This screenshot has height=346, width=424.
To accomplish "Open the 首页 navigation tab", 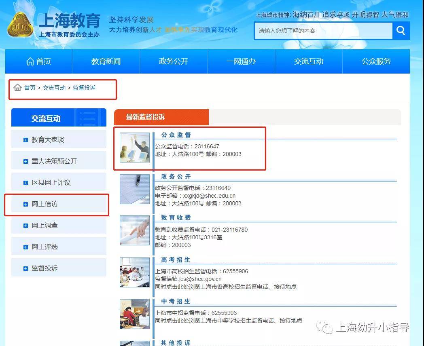I will click(x=39, y=61).
